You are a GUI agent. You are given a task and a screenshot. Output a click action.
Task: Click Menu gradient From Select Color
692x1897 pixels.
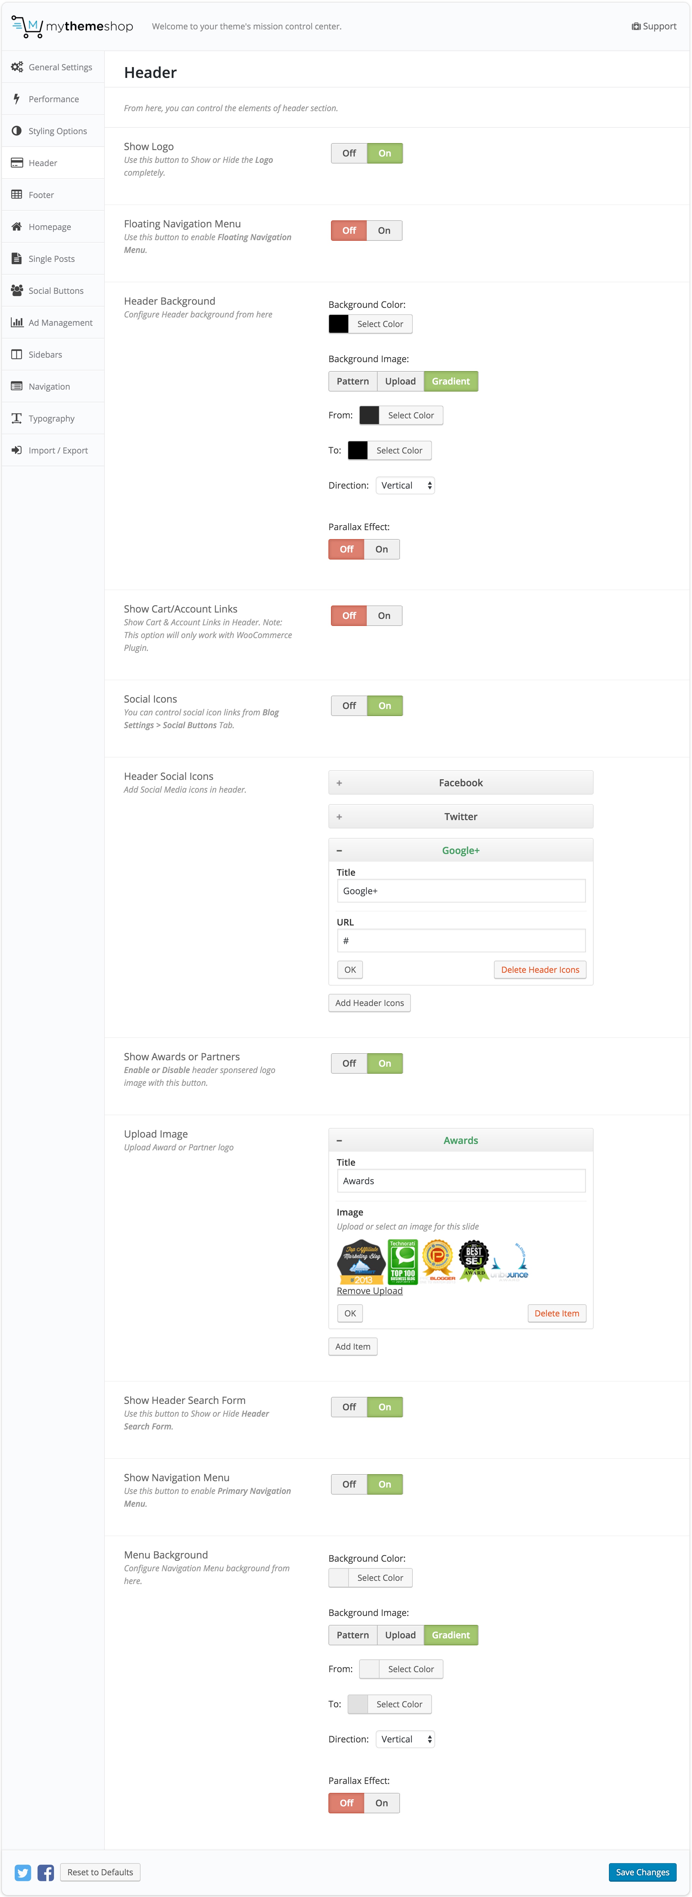point(411,1669)
